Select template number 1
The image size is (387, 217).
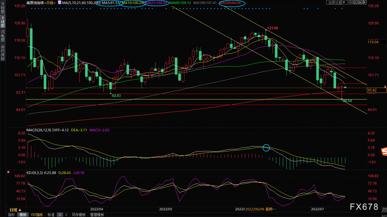point(60,215)
